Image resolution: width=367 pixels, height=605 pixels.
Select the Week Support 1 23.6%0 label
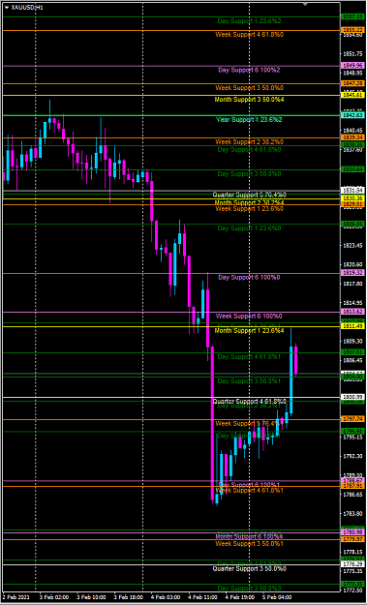pyautogui.click(x=249, y=209)
